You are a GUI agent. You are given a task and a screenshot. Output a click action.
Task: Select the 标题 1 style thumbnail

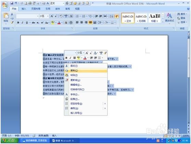[154, 18]
